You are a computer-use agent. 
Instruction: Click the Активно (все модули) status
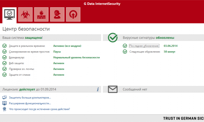point(67,46)
